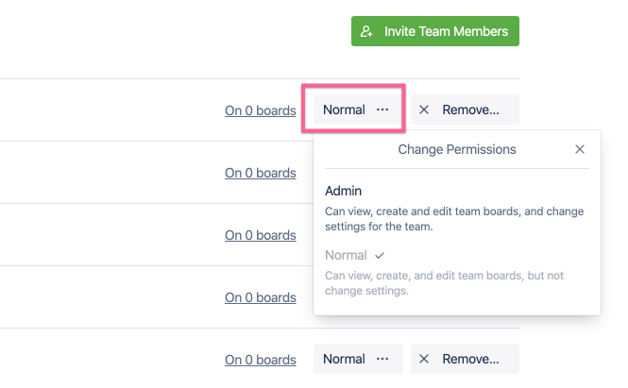Click the checkmark beside Normal permission

(380, 255)
